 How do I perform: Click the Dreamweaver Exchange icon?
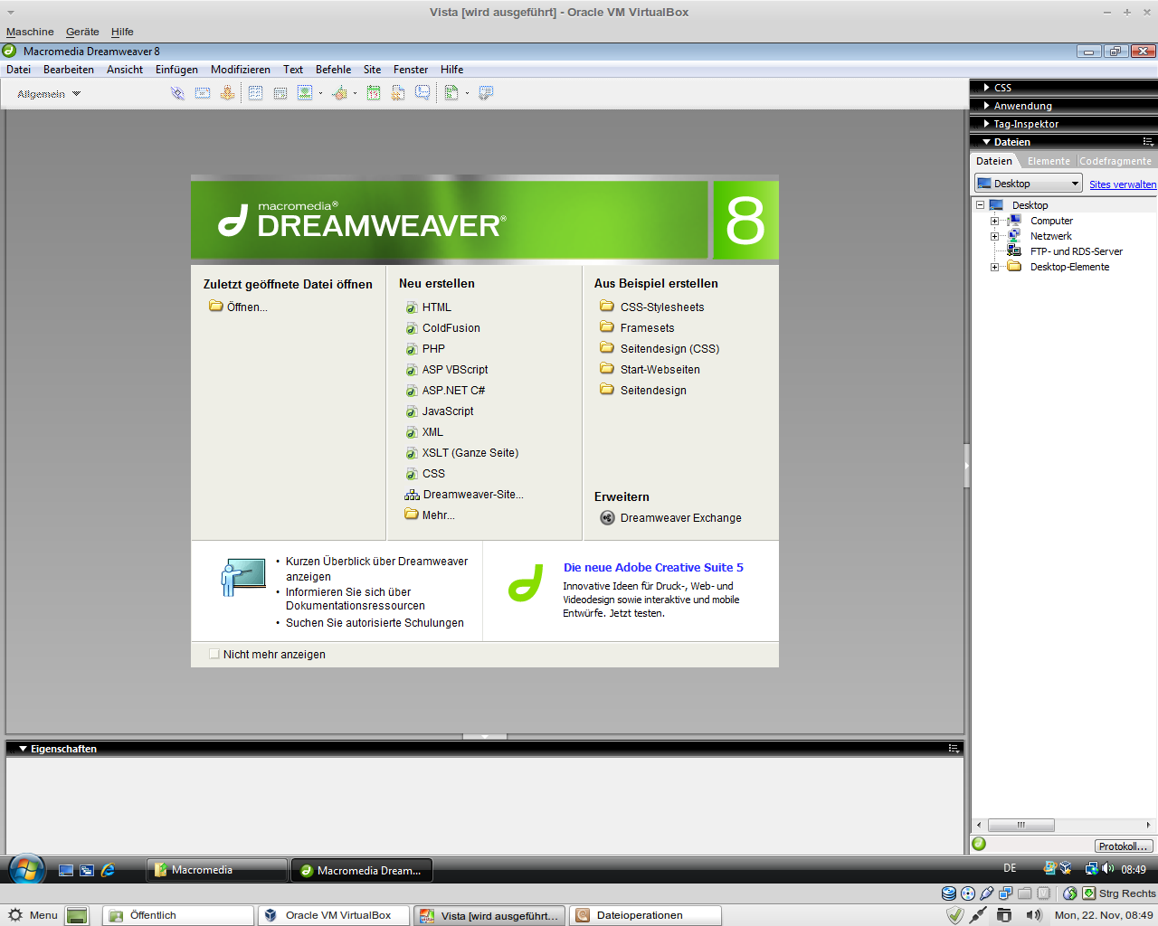pyautogui.click(x=608, y=518)
